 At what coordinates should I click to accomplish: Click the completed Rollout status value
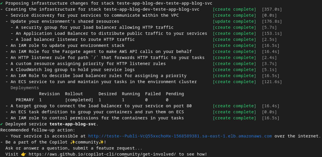click(78, 100)
